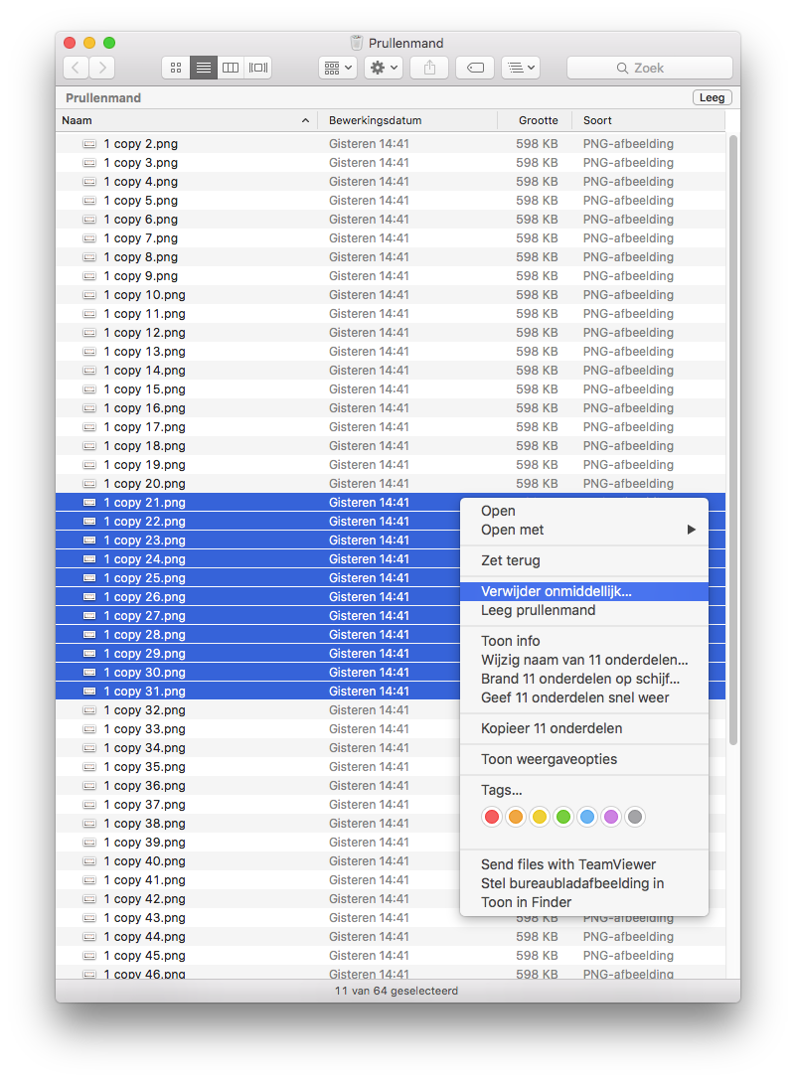Select the file name 1 copy 3.png

pos(141,163)
